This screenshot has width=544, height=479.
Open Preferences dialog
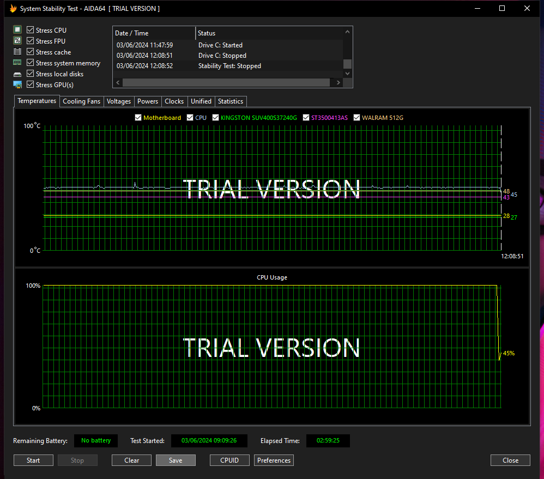[274, 460]
